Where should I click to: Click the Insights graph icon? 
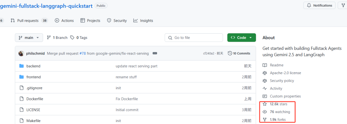[136, 20]
